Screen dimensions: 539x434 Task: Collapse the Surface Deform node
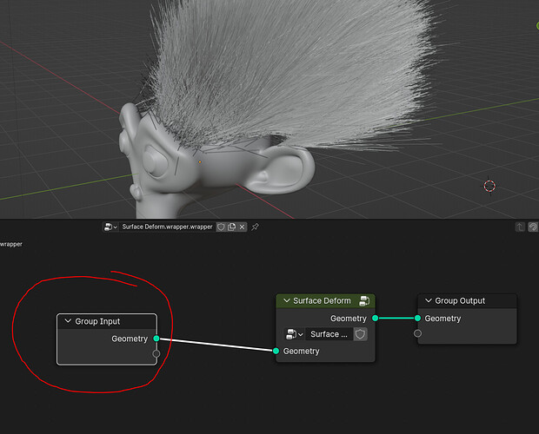[287, 301]
